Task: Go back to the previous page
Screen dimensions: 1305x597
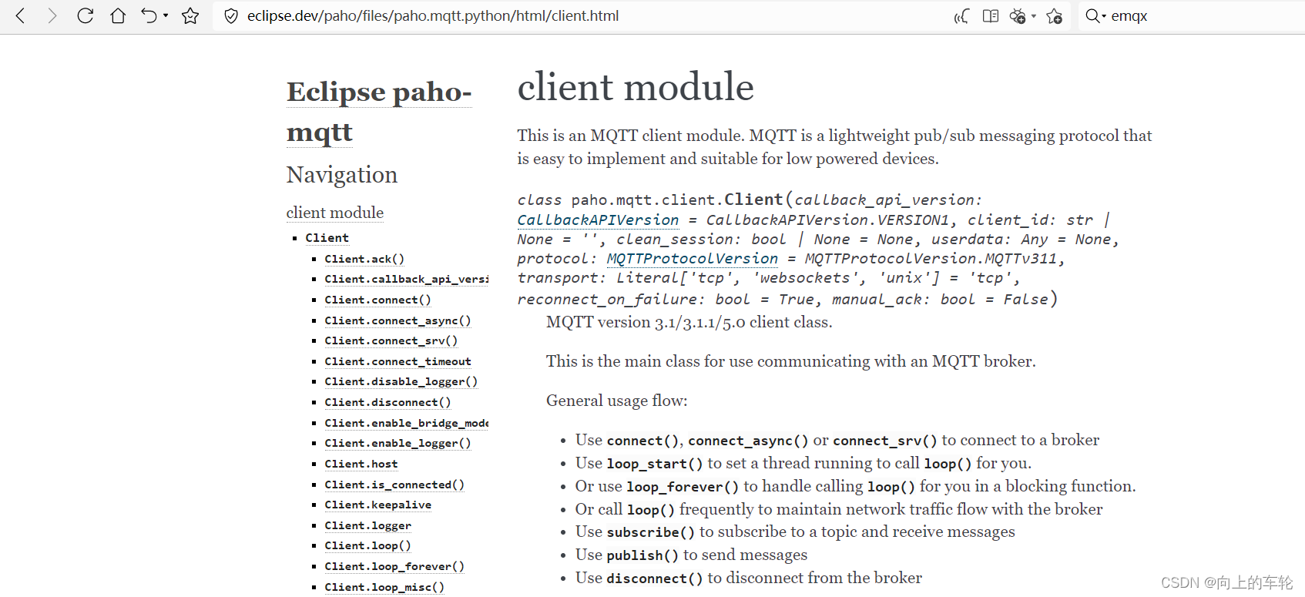Action: click(x=21, y=15)
